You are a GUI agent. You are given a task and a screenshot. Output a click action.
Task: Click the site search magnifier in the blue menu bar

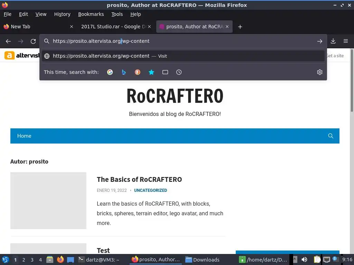point(330,136)
